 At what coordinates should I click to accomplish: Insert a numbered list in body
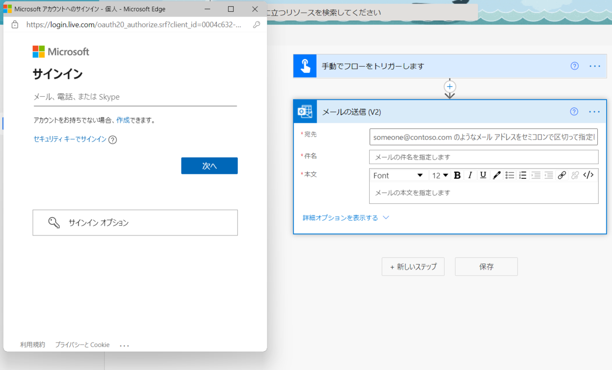pos(523,175)
